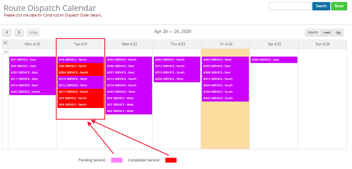352x169 pixels.
Task: Open #320 SERVICE - South event
Action: point(226,86)
